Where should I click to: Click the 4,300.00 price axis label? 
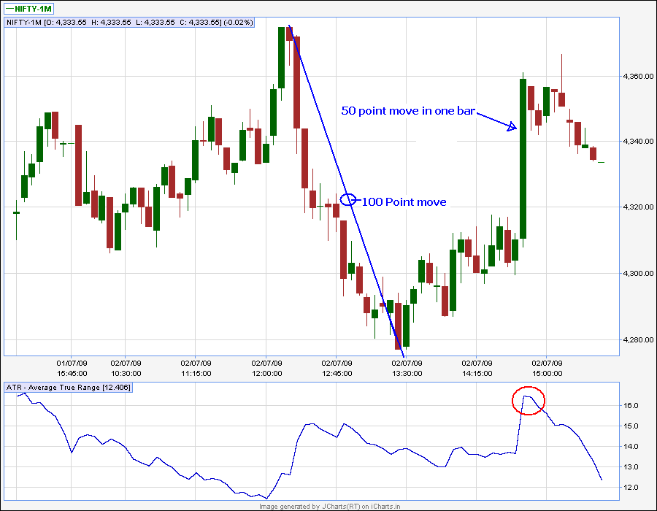click(x=638, y=274)
